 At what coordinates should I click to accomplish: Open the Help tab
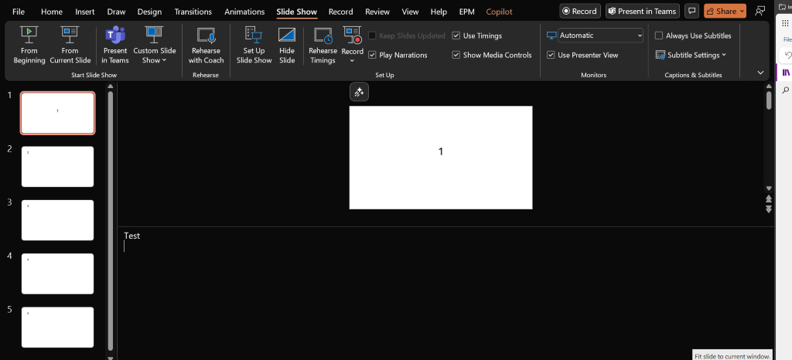439,12
